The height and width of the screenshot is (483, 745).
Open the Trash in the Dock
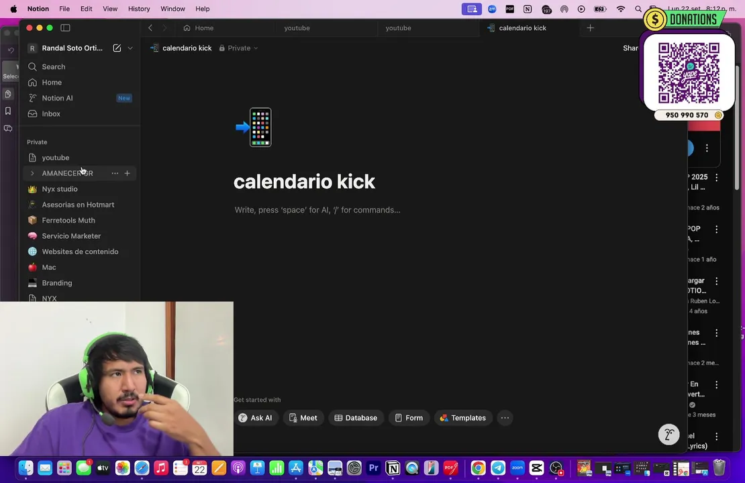719,468
